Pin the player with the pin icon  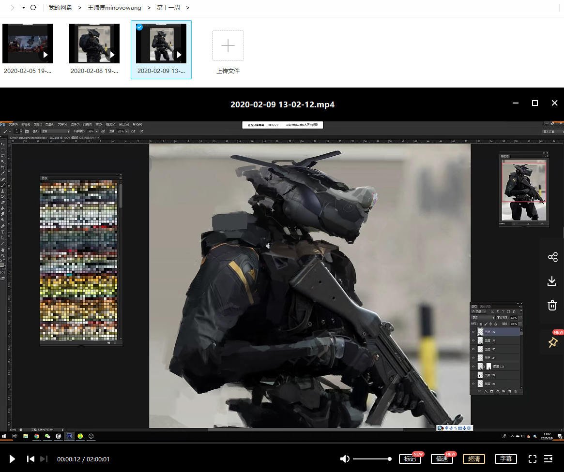552,342
